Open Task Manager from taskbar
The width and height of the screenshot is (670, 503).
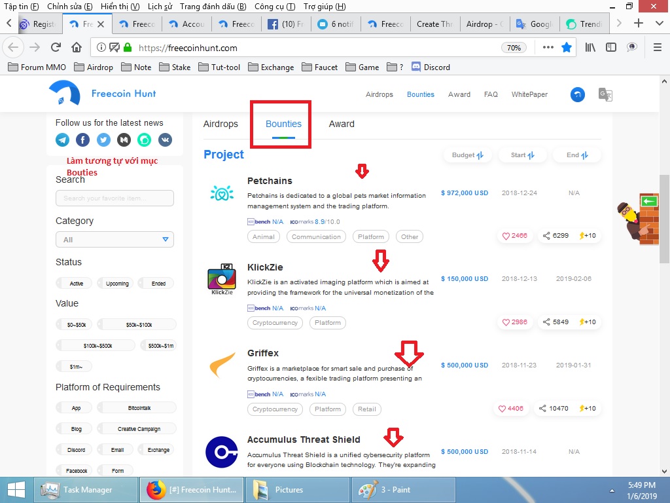click(86, 490)
